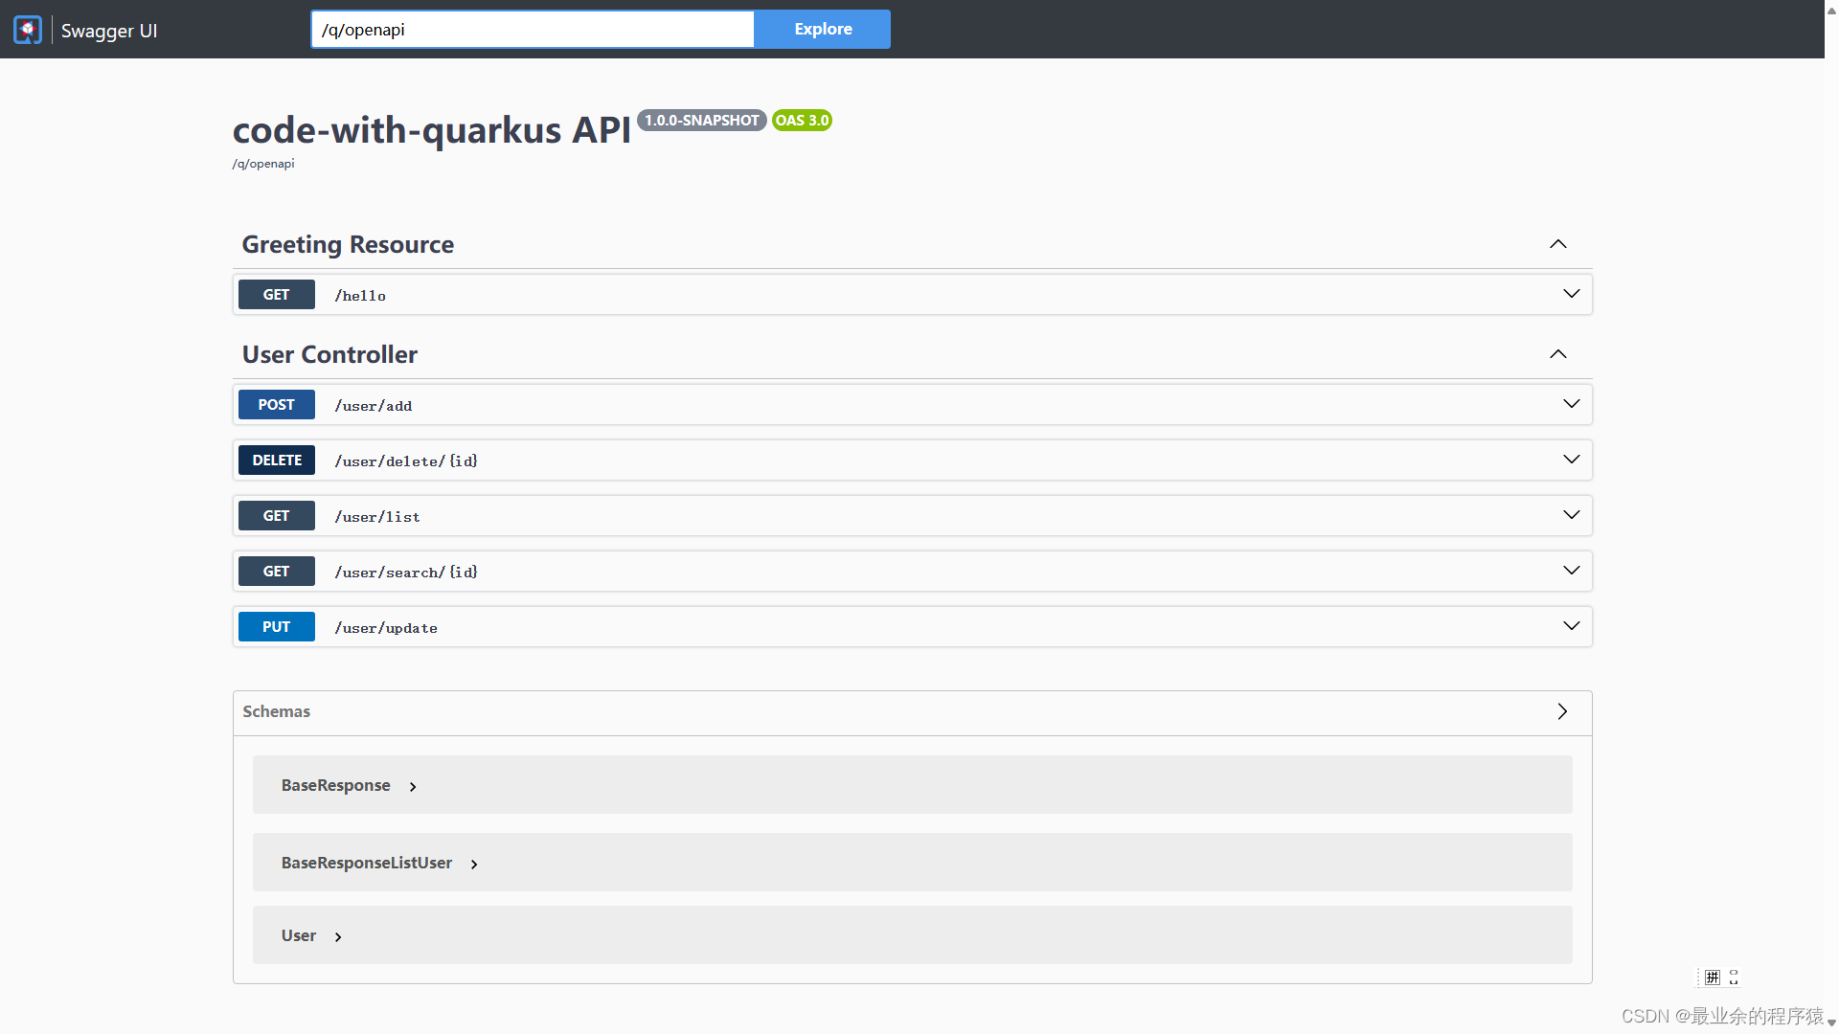The image size is (1839, 1034).
Task: Click the Swagger UI logo icon
Action: point(28,30)
